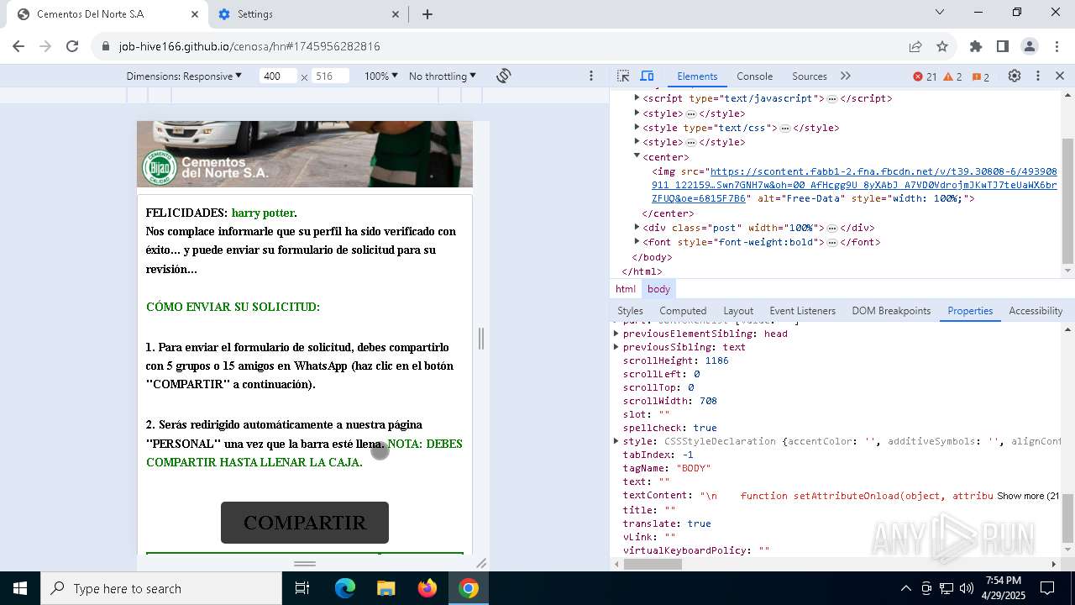Open Windows Start menu
The image size is (1075, 605).
click(x=20, y=588)
